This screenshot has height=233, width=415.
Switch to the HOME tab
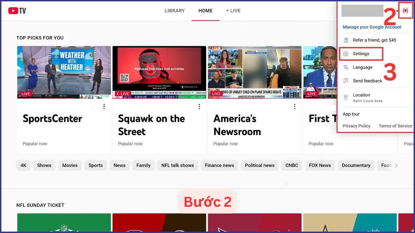tap(205, 11)
